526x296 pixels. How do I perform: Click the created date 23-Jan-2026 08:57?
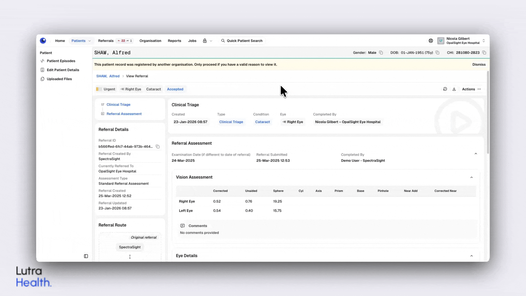click(190, 122)
